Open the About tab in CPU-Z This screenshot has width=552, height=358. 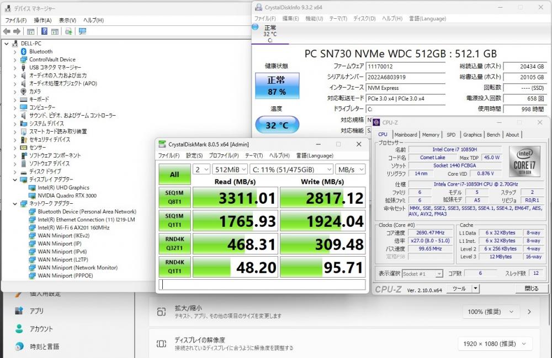click(x=512, y=134)
